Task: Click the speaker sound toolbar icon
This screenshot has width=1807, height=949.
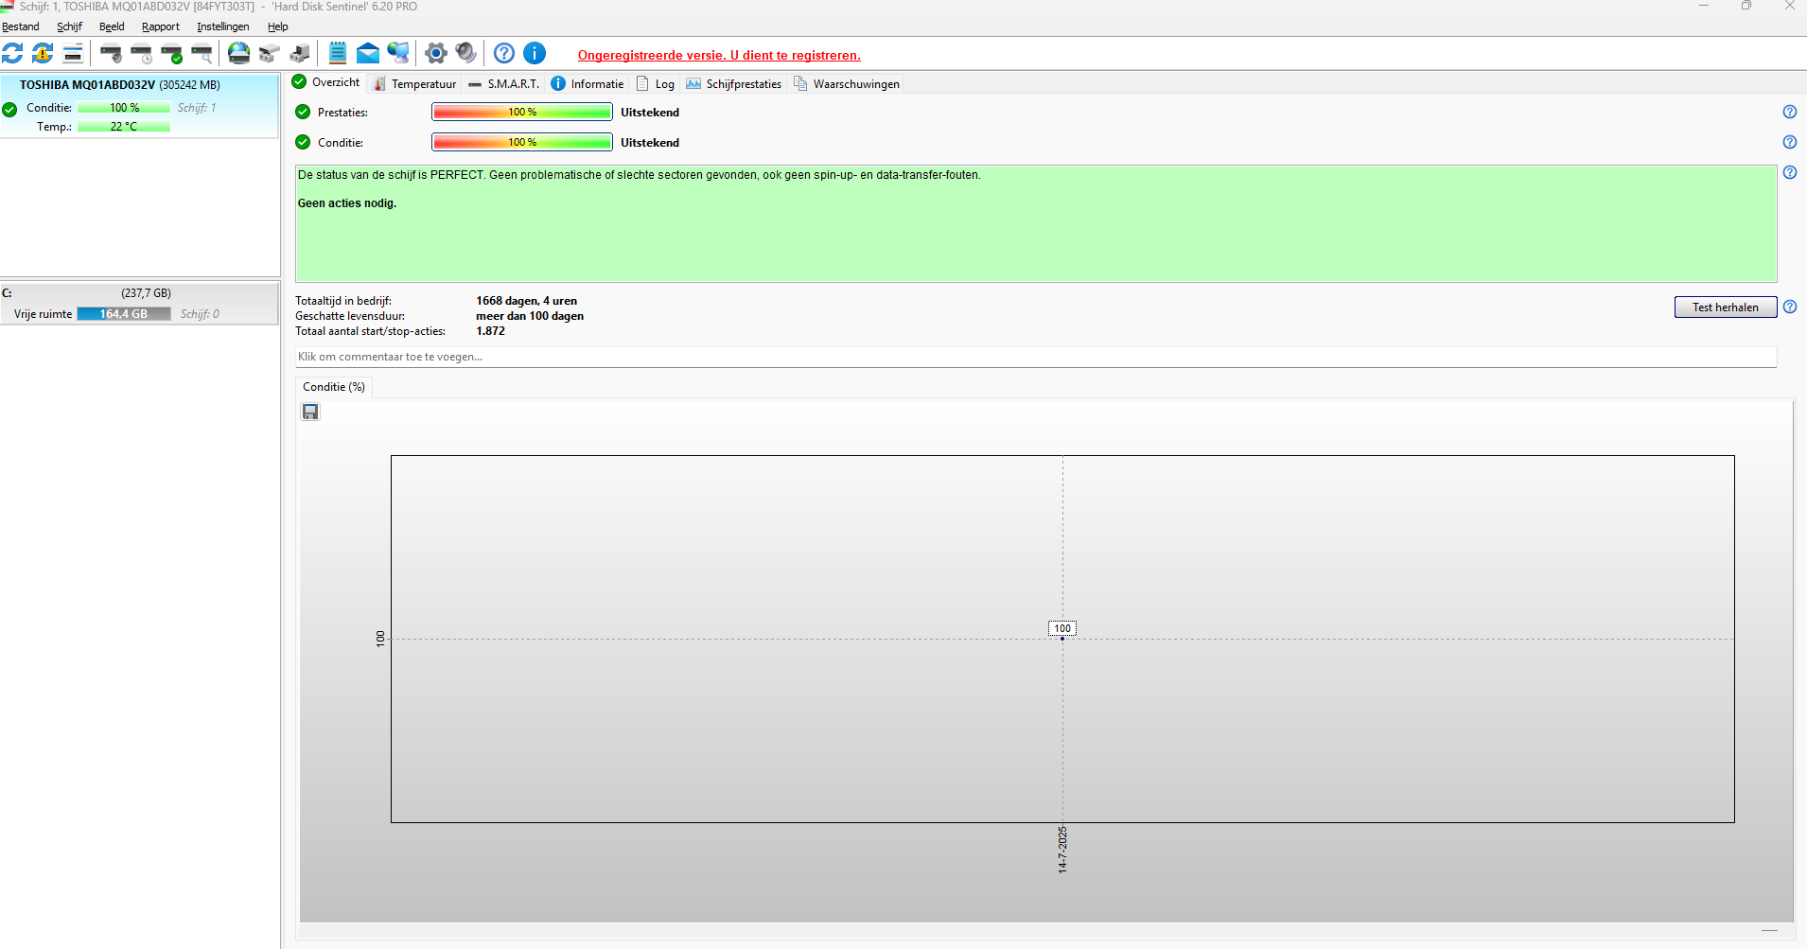Action: (466, 53)
